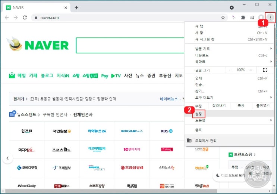Click the tab search dropdown circle

point(232,7)
